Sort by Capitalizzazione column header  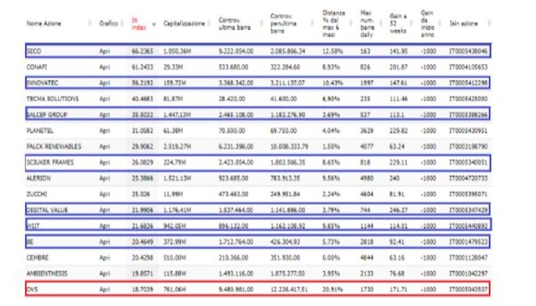point(184,23)
